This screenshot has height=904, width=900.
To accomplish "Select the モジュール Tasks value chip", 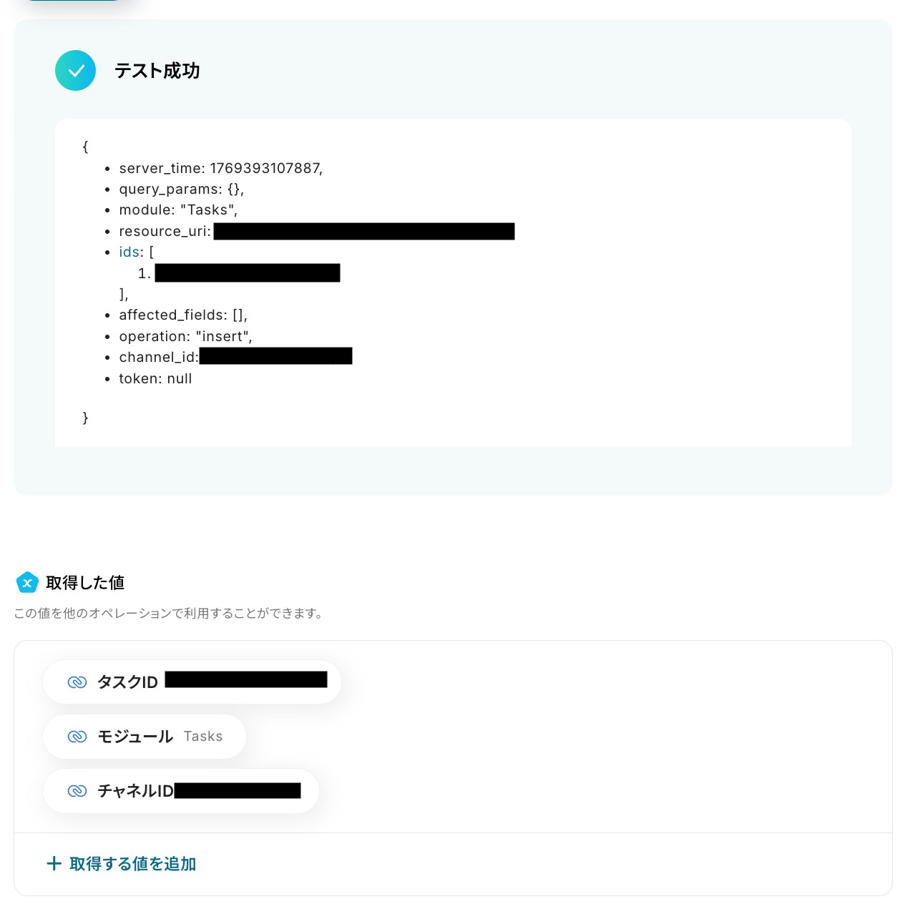I will (x=145, y=737).
